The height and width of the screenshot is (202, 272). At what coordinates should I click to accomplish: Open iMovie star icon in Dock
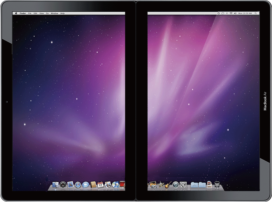(161, 185)
